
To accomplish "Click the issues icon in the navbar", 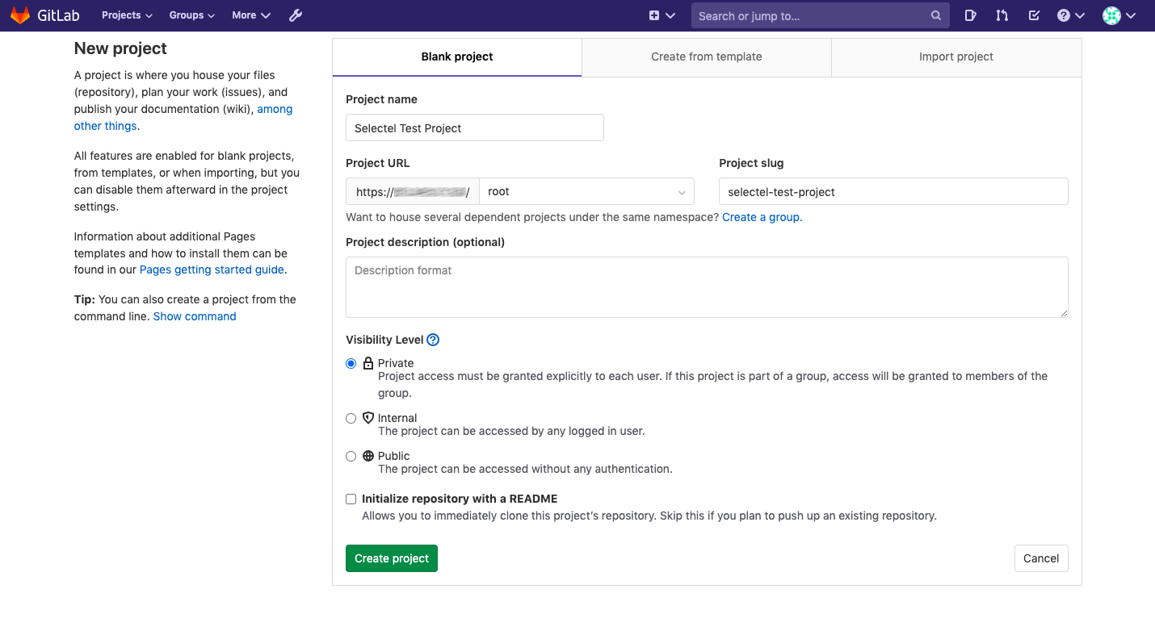I will 970,15.
